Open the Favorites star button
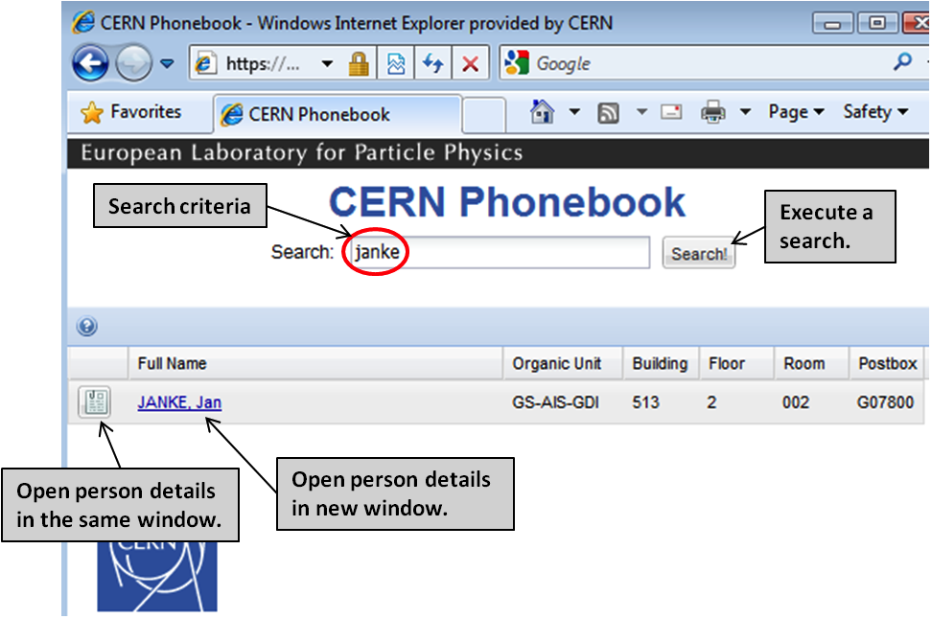931x618 pixels. (x=131, y=113)
